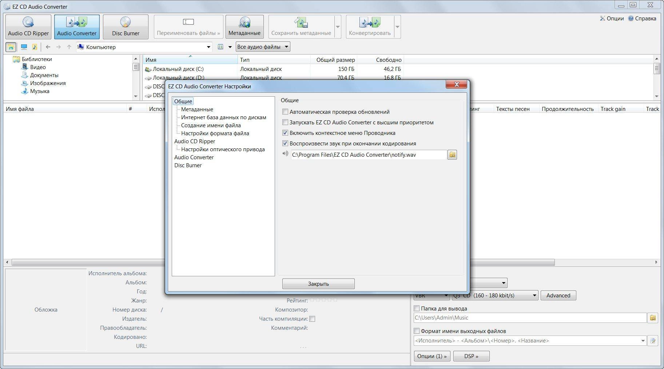Expand Сохранить метаданные dropdown arrow
This screenshot has height=369, width=664.
(x=338, y=27)
